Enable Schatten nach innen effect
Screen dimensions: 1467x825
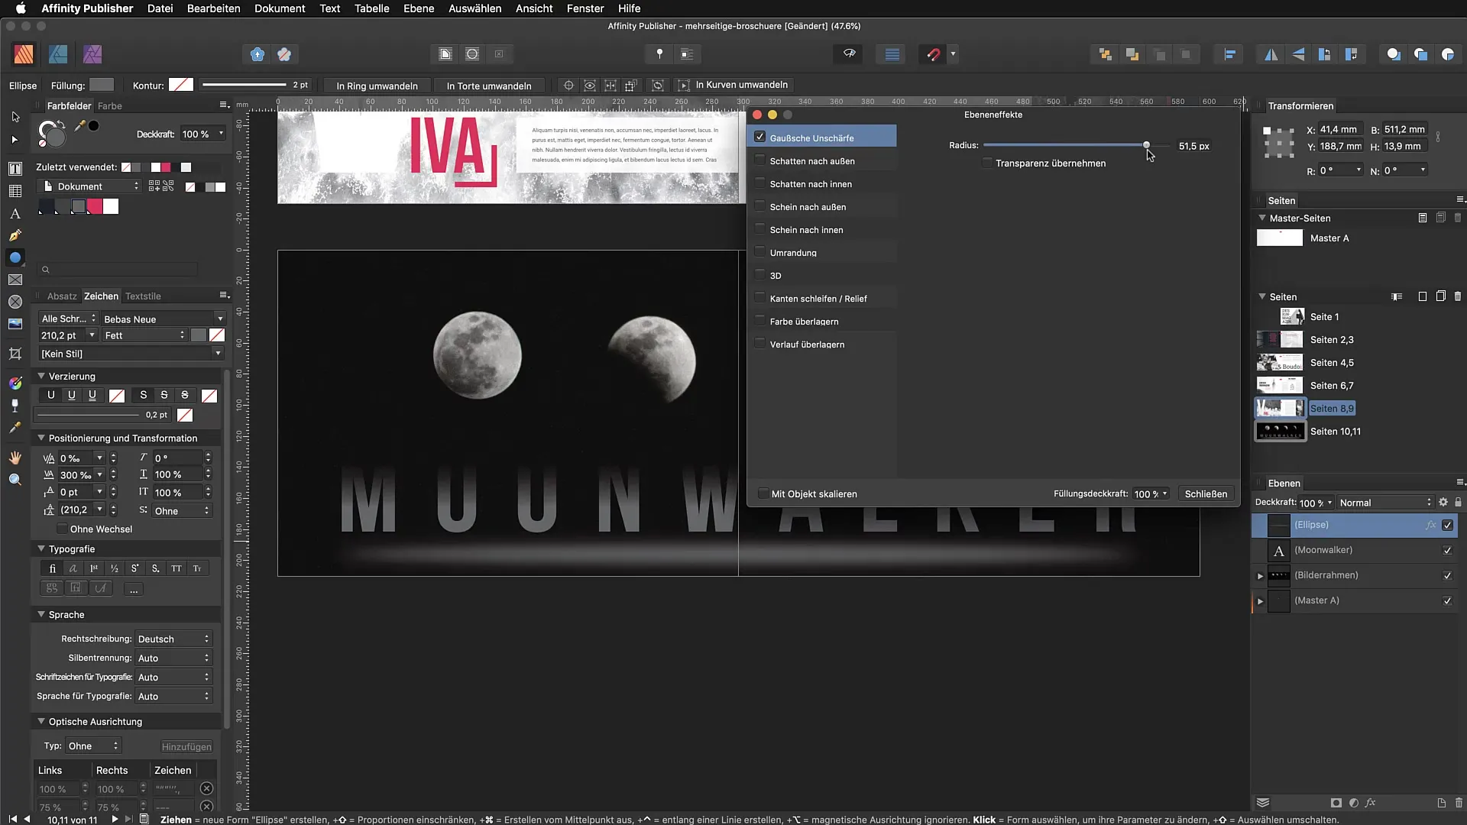click(759, 183)
